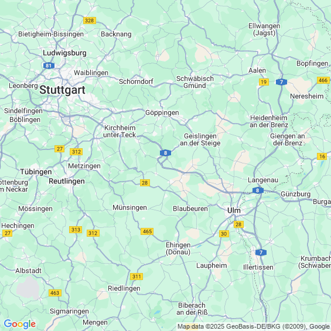Click the A81 highway shield near Ludwigsburg
Screen dimensions: 331x331
tap(49, 66)
